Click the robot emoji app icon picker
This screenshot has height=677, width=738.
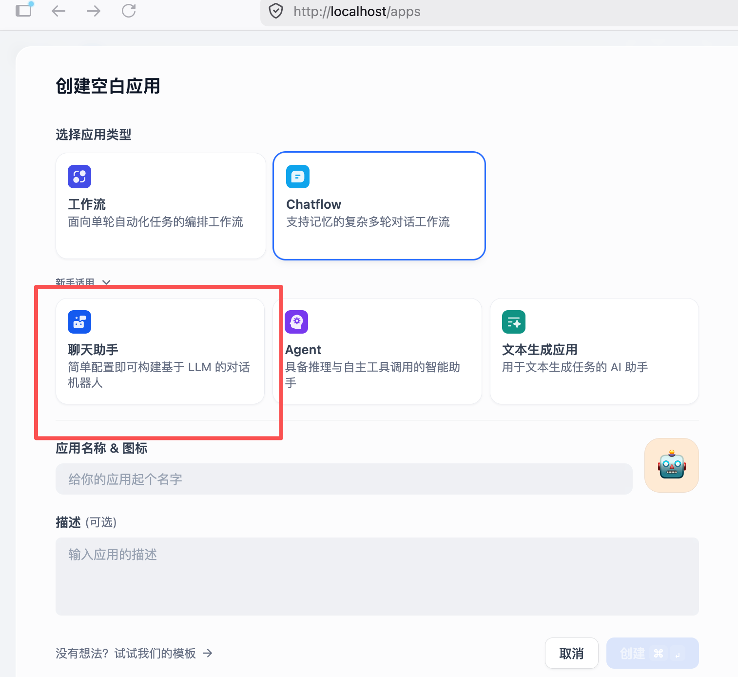[x=672, y=465]
